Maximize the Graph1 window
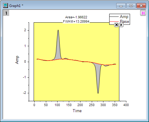Viewport: 149px width, 122px height. tap(131, 6)
